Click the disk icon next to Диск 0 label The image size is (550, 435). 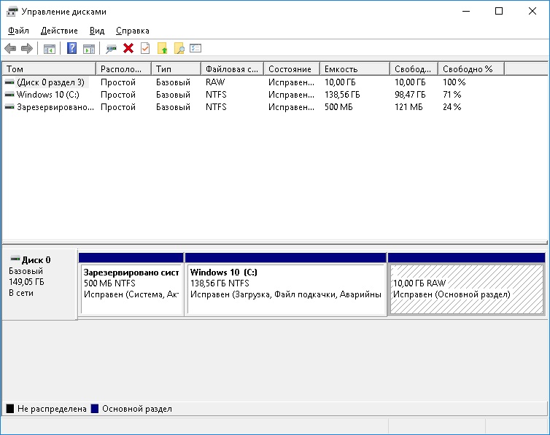click(x=15, y=259)
